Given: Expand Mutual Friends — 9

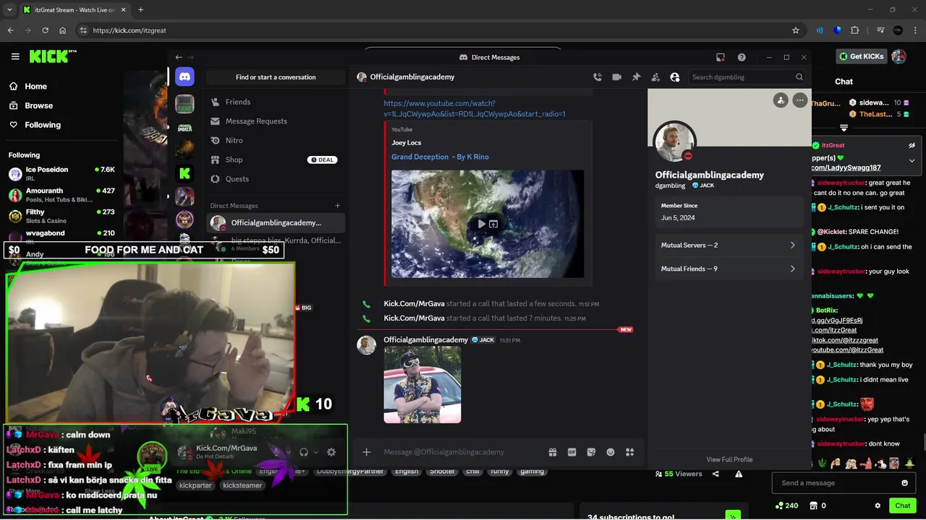Looking at the screenshot, I should [x=729, y=269].
